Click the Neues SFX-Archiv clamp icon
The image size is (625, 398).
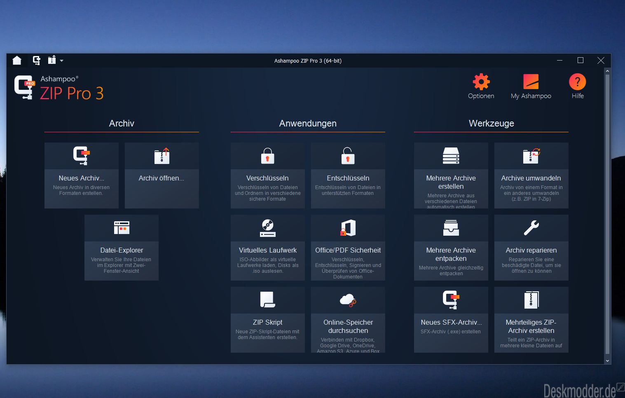tap(451, 300)
